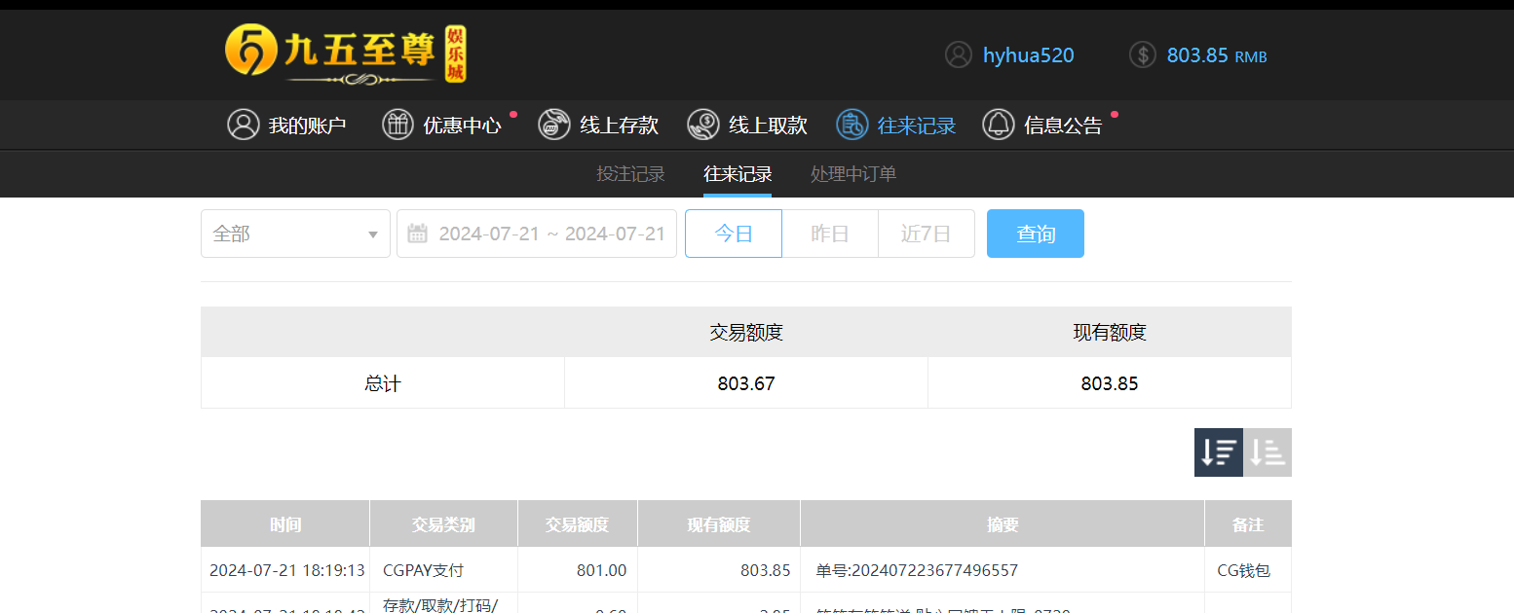Select the 线上存款 deposit coin icon
This screenshot has height=613, width=1514.
click(x=553, y=125)
